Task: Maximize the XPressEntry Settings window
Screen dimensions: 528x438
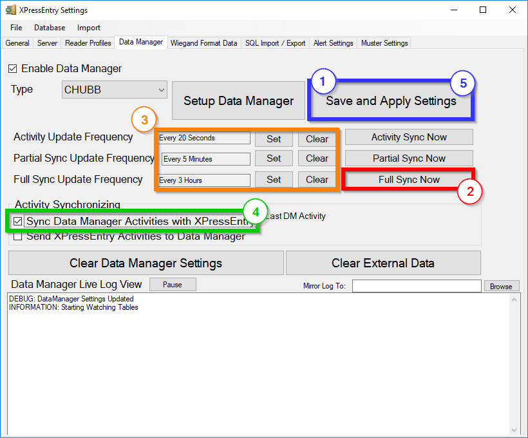Action: coord(483,10)
